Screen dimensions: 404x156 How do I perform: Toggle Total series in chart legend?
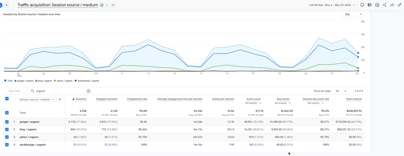pyautogui.click(x=8, y=81)
